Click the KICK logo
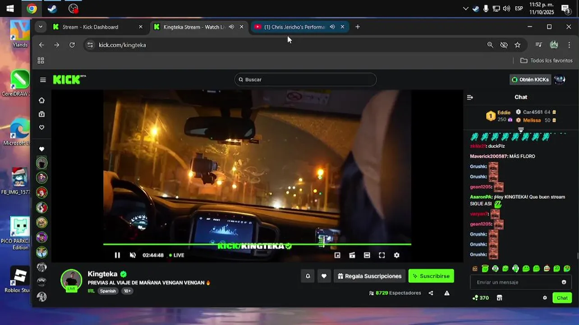 69,79
